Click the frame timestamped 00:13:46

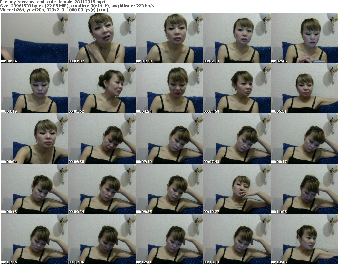[305, 239]
